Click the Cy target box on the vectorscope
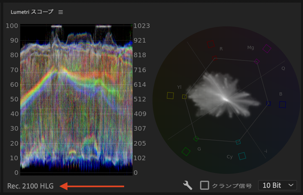This screenshot has height=195, width=303. [x=241, y=156]
